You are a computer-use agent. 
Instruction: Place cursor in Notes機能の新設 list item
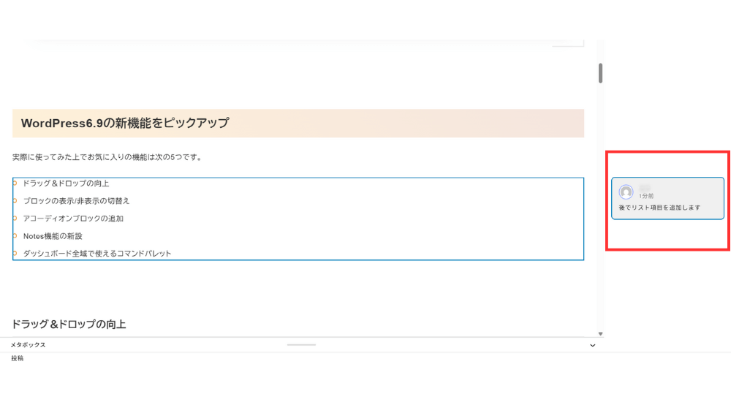(x=53, y=236)
